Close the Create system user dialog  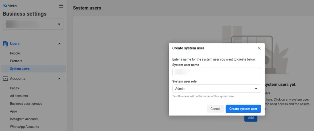coord(259,48)
